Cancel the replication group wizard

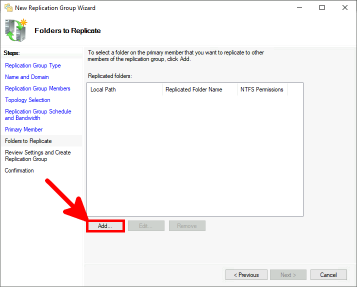coord(328,275)
